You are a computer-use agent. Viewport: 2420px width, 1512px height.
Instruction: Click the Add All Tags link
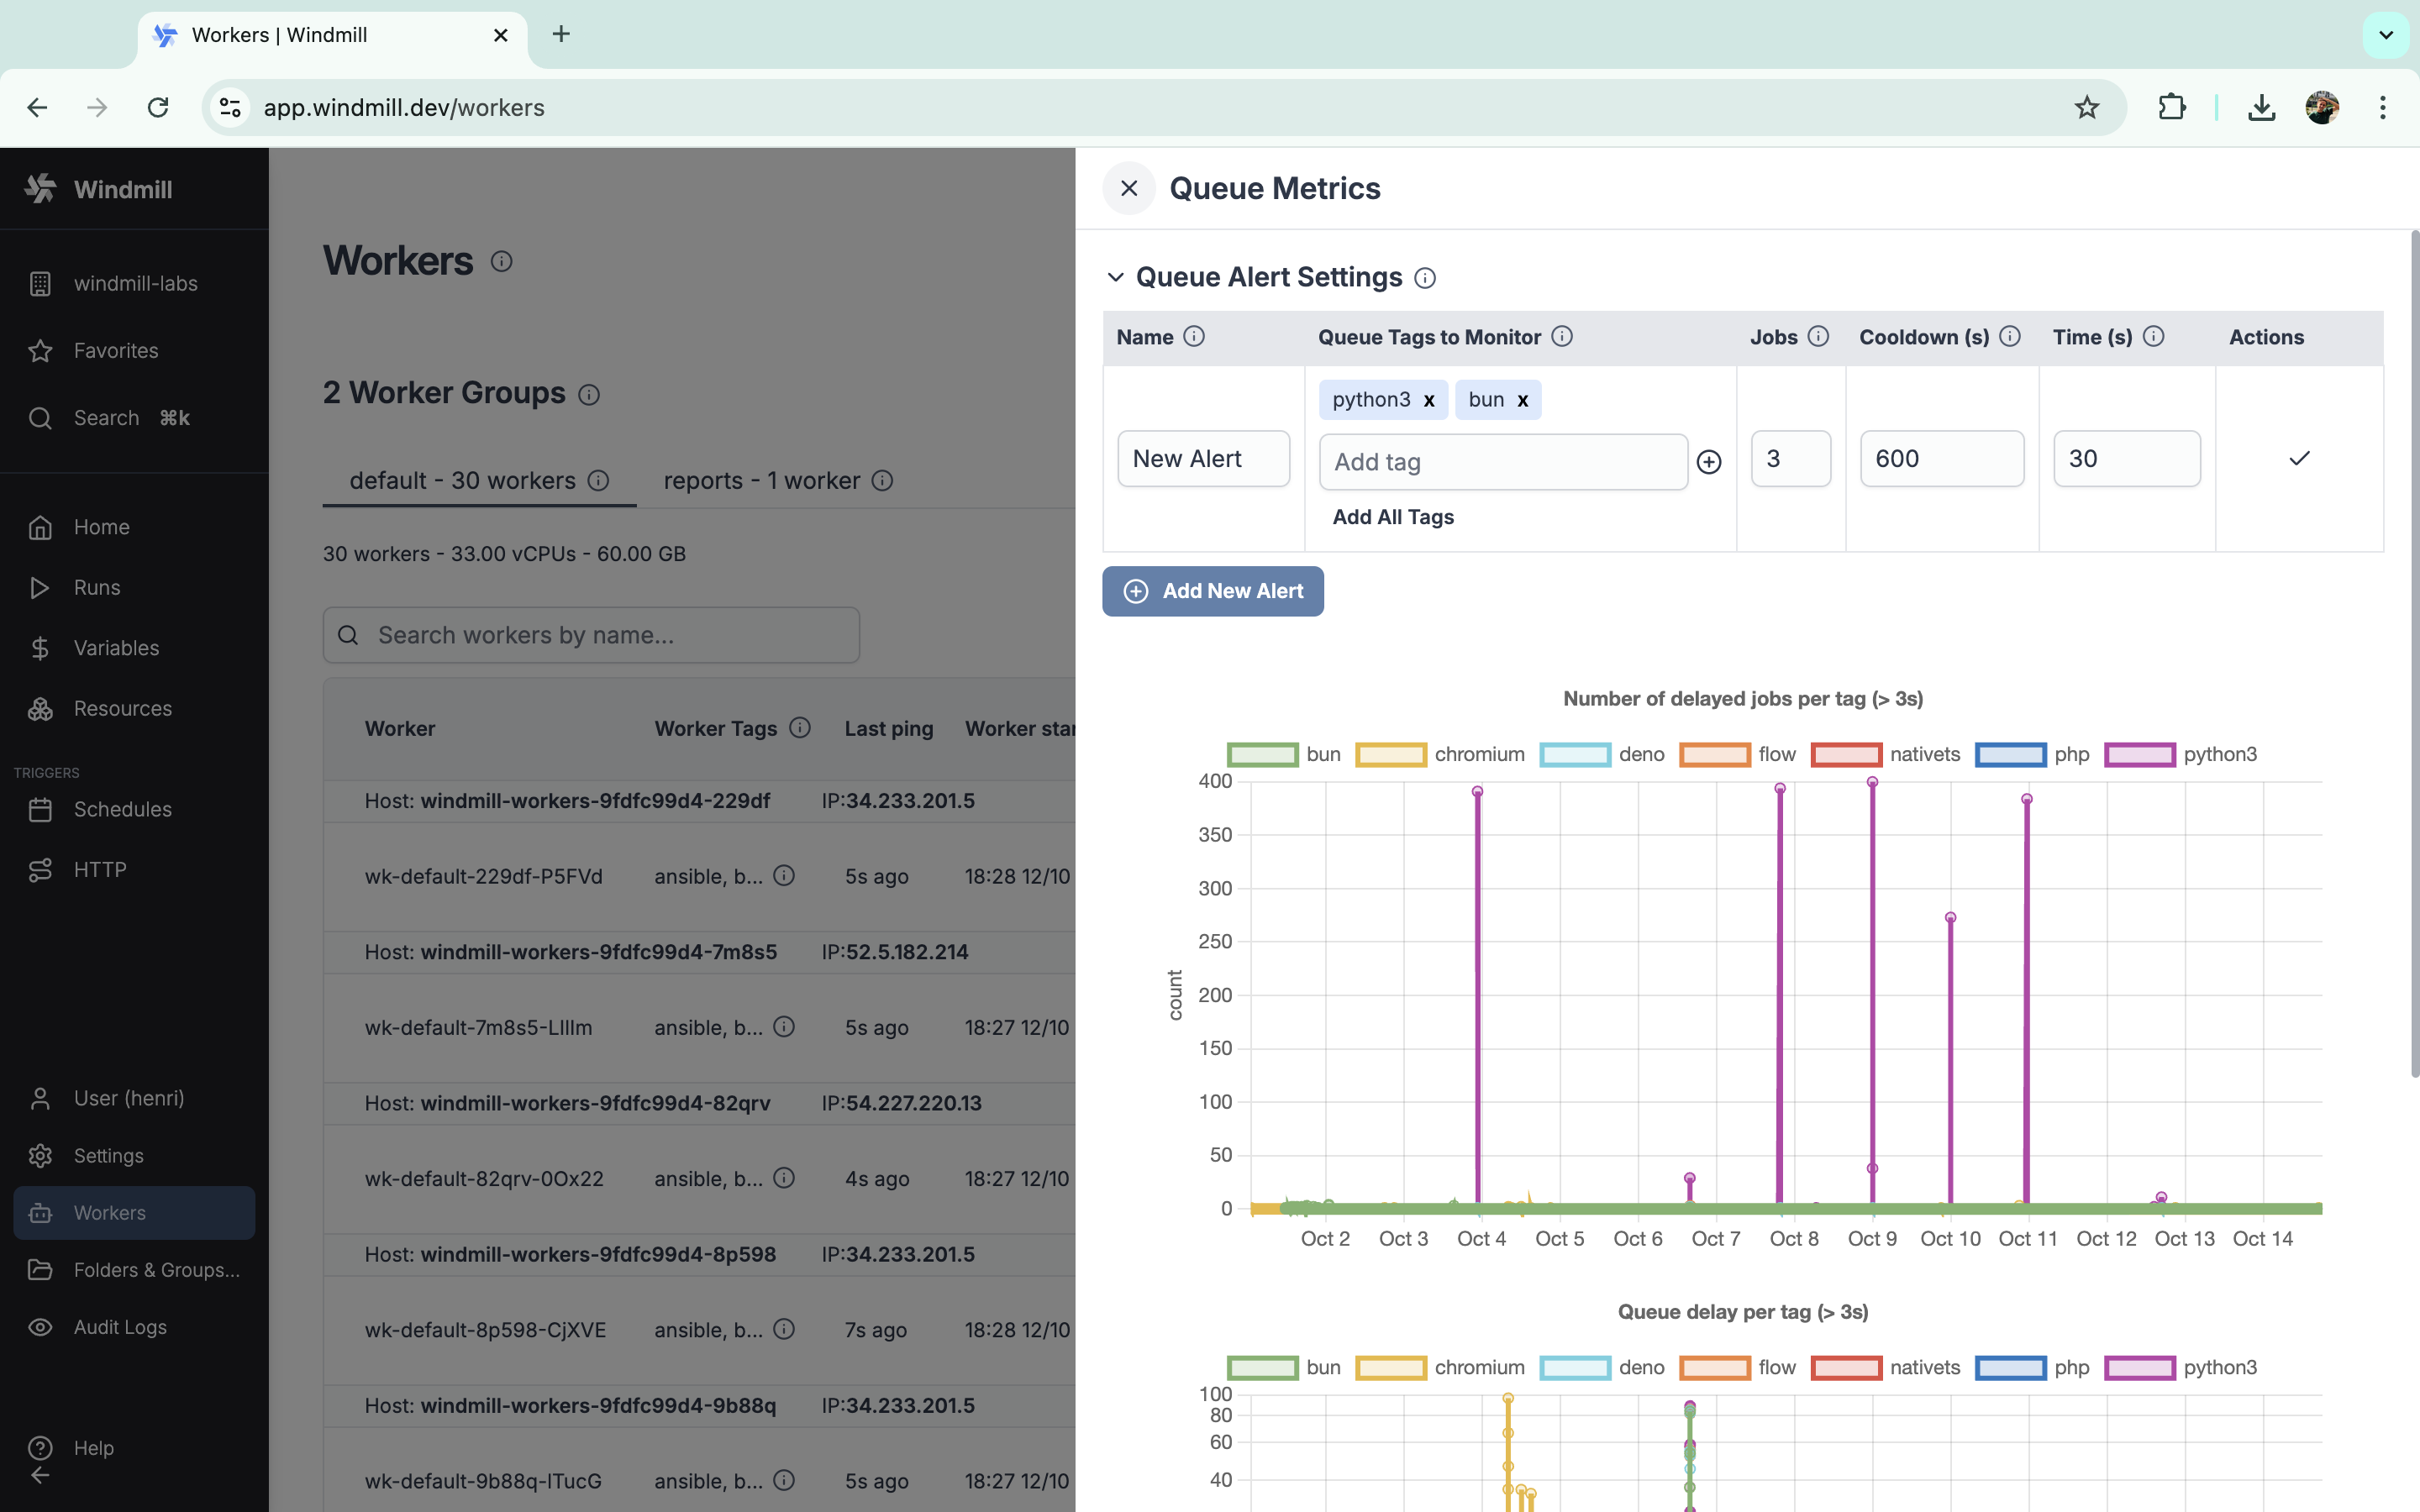point(1392,517)
